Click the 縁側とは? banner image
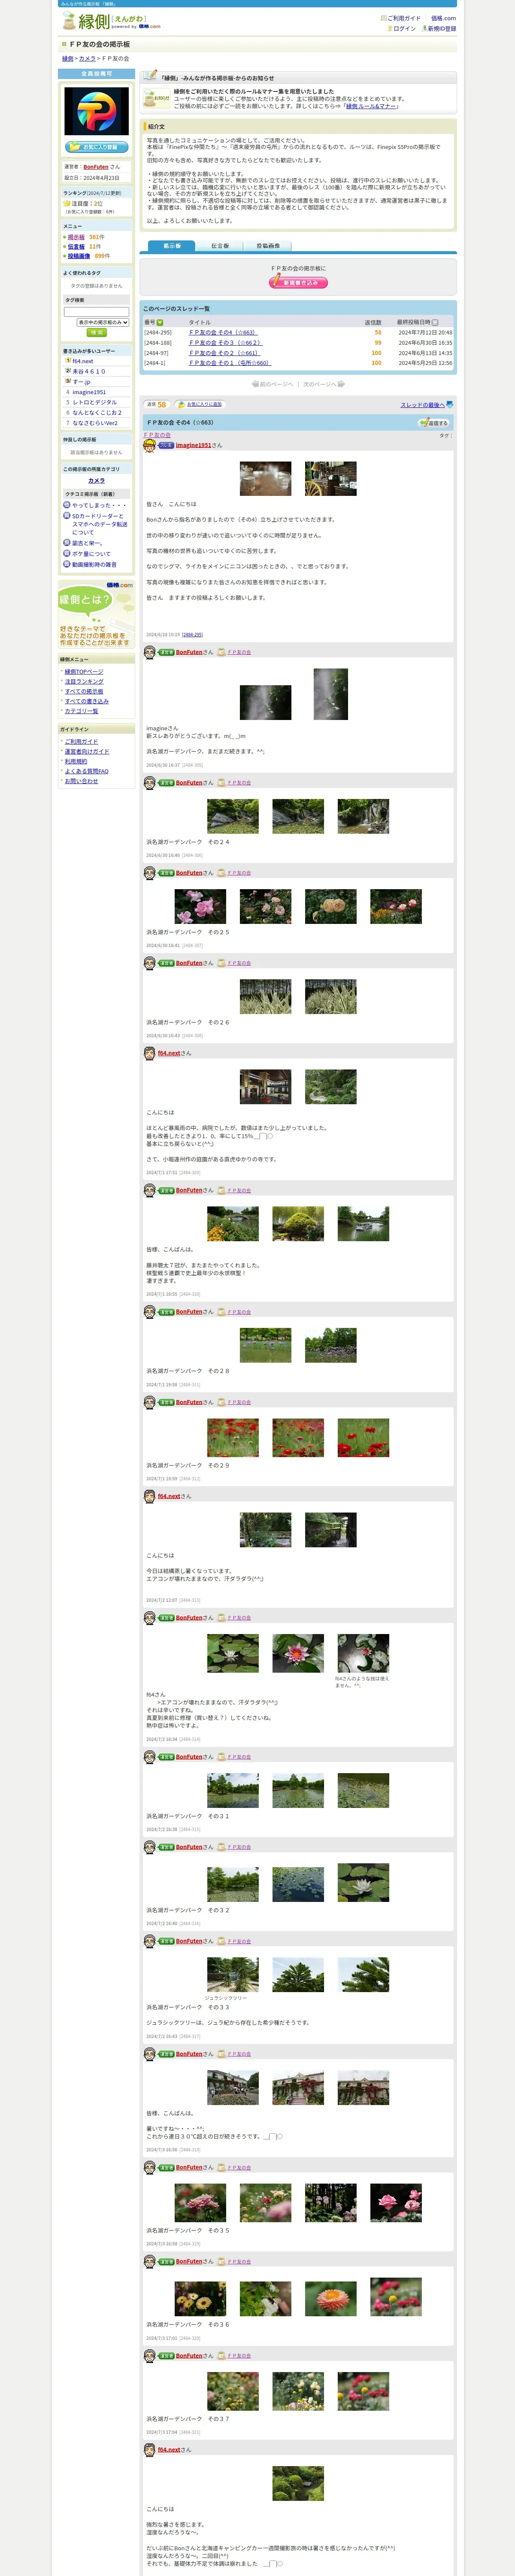The image size is (515, 2576). 96,615
